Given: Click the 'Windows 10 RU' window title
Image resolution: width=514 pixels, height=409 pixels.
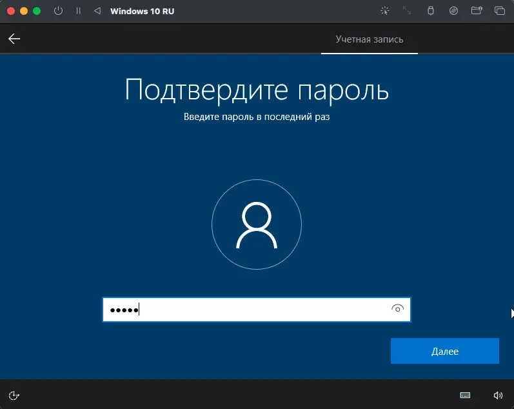Looking at the screenshot, I should coord(143,11).
